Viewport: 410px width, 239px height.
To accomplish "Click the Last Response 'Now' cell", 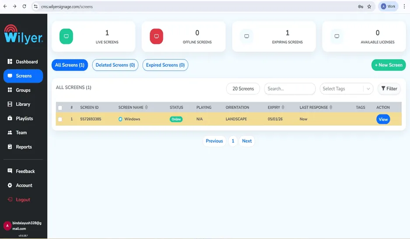I will [303, 119].
